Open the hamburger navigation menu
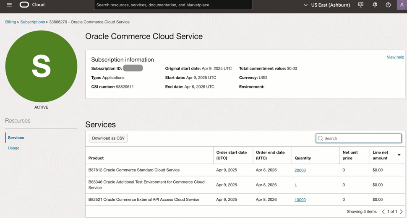The width and height of the screenshot is (407, 218). coord(9,5)
